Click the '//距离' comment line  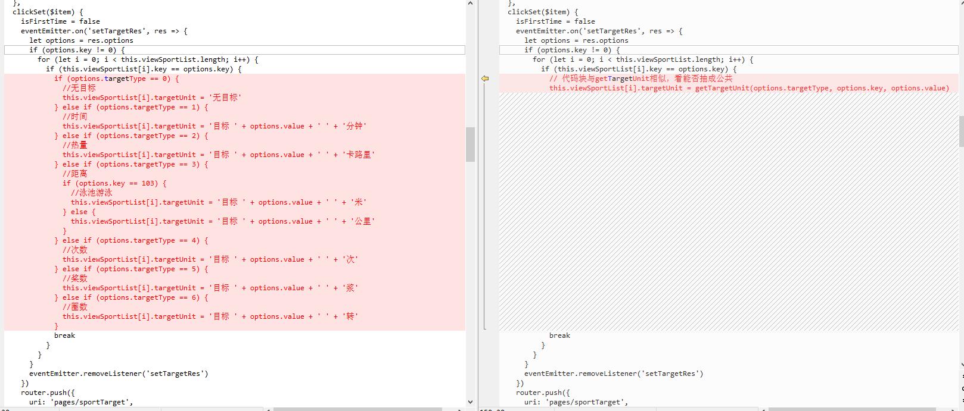click(74, 174)
